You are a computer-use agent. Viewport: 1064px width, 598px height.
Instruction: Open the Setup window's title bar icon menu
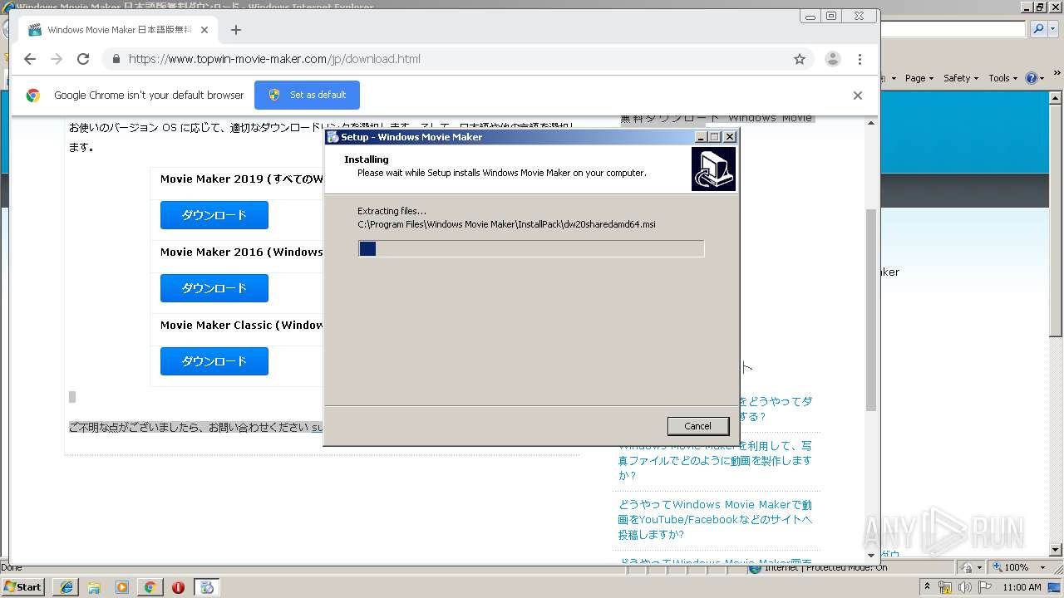[x=332, y=137]
